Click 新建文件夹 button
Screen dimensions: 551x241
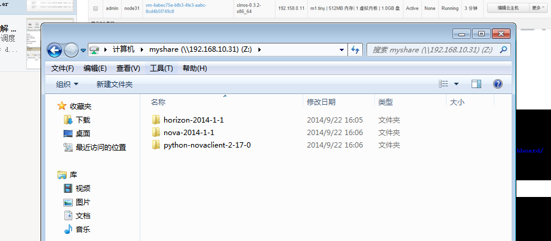(115, 84)
